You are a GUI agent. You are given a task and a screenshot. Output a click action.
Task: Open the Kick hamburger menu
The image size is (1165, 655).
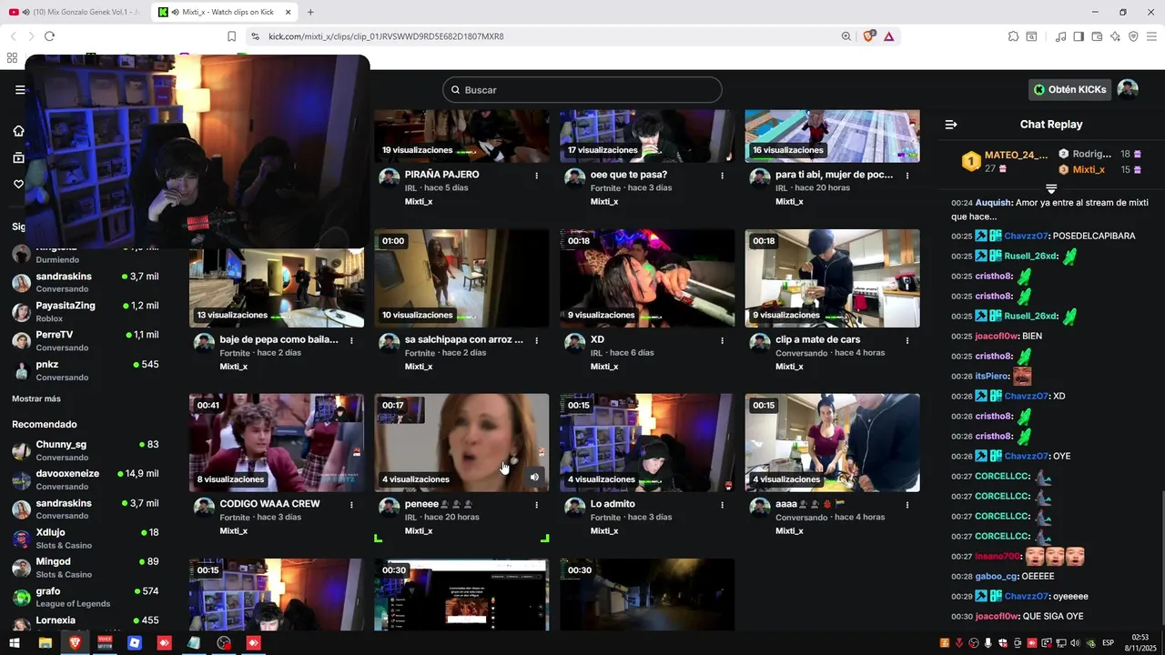click(x=20, y=90)
